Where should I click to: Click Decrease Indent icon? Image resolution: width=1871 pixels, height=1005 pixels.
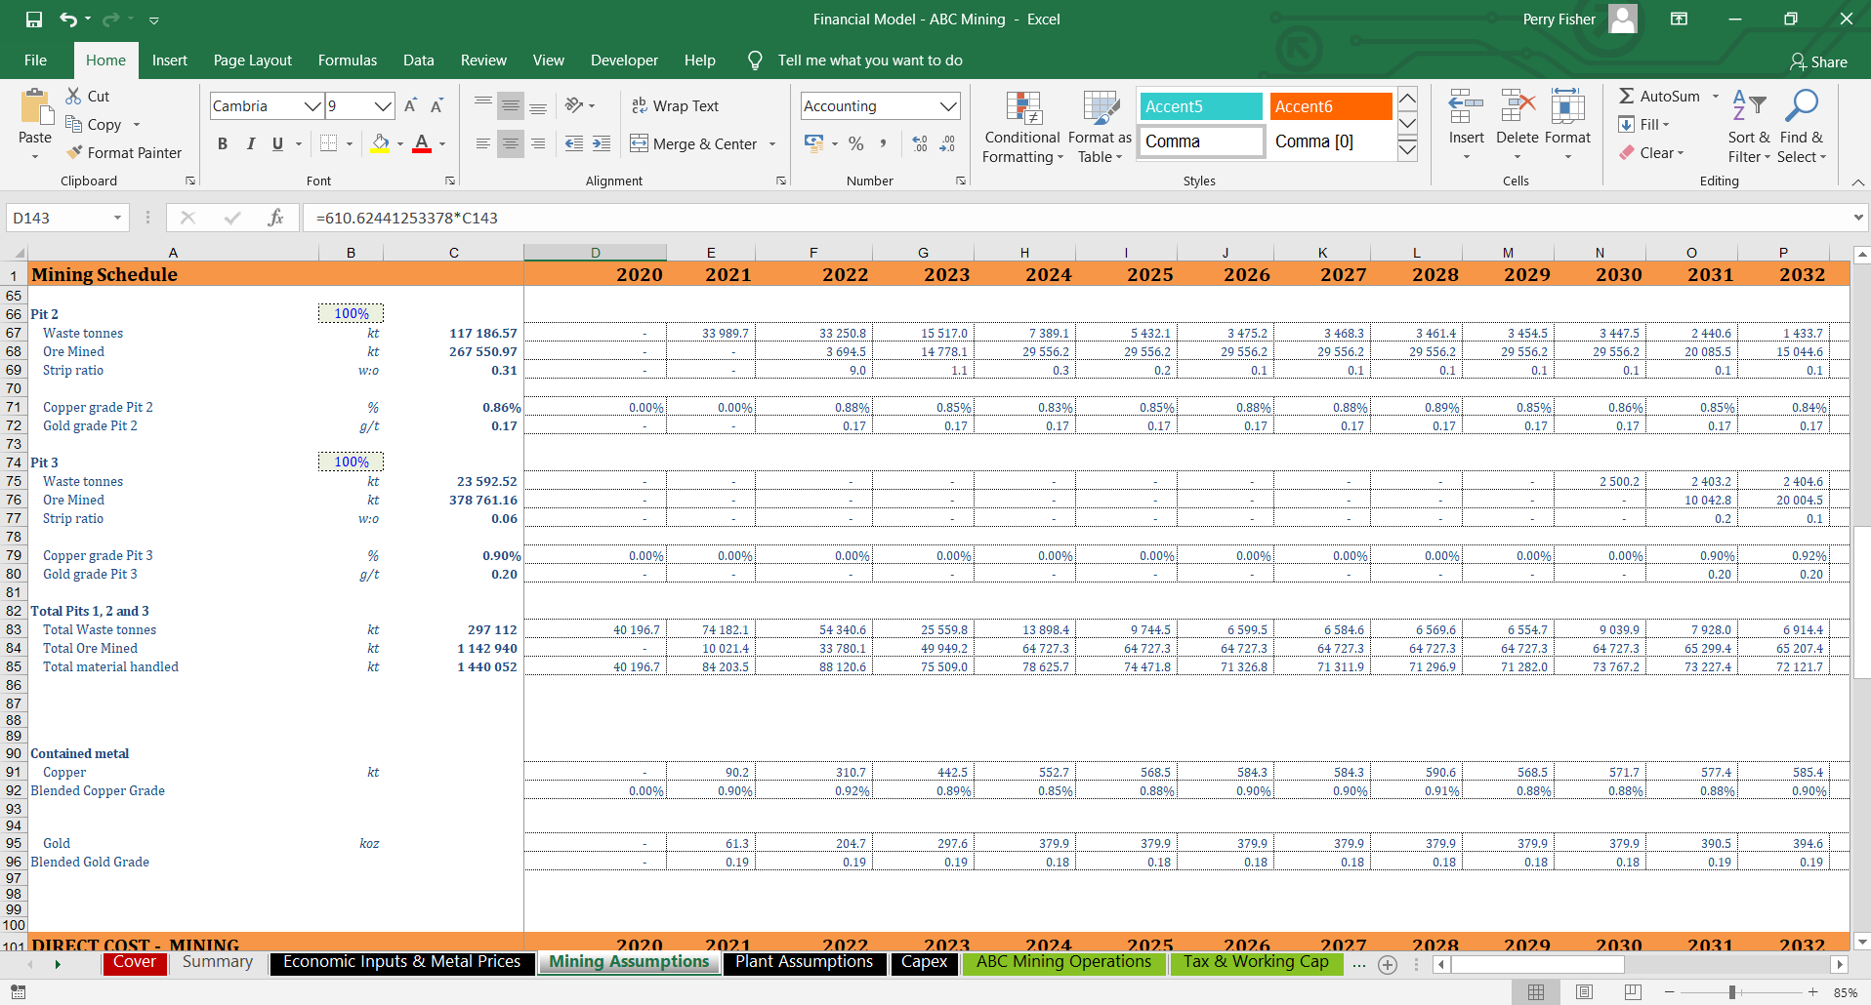[x=574, y=143]
